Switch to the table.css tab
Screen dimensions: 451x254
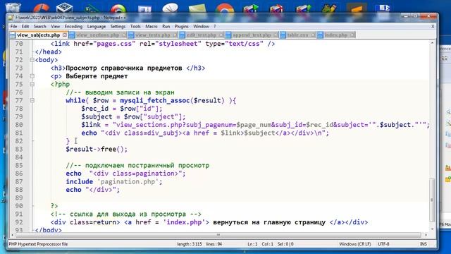point(297,35)
